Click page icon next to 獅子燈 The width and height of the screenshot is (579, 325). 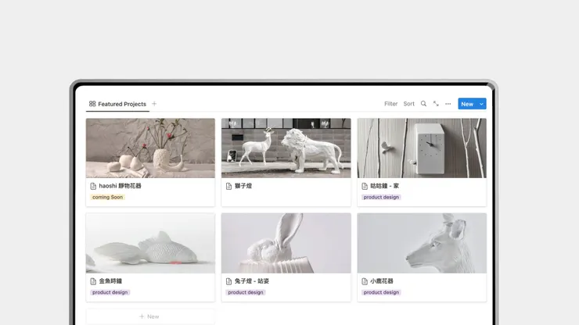[229, 186]
